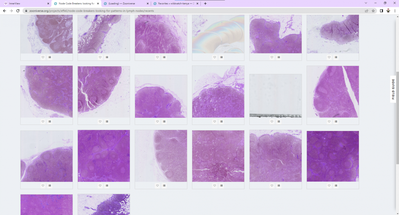Favorite the rainbow swirl image

(214, 57)
